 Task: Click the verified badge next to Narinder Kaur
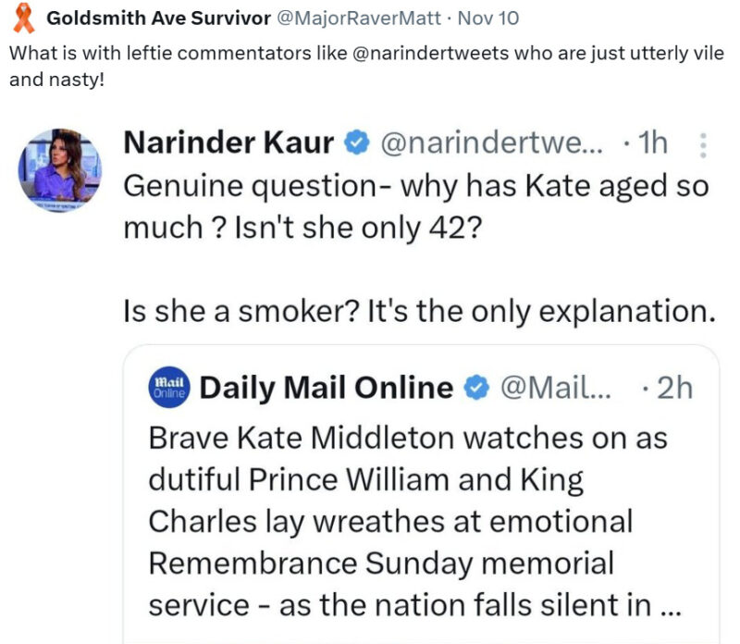pos(355,142)
